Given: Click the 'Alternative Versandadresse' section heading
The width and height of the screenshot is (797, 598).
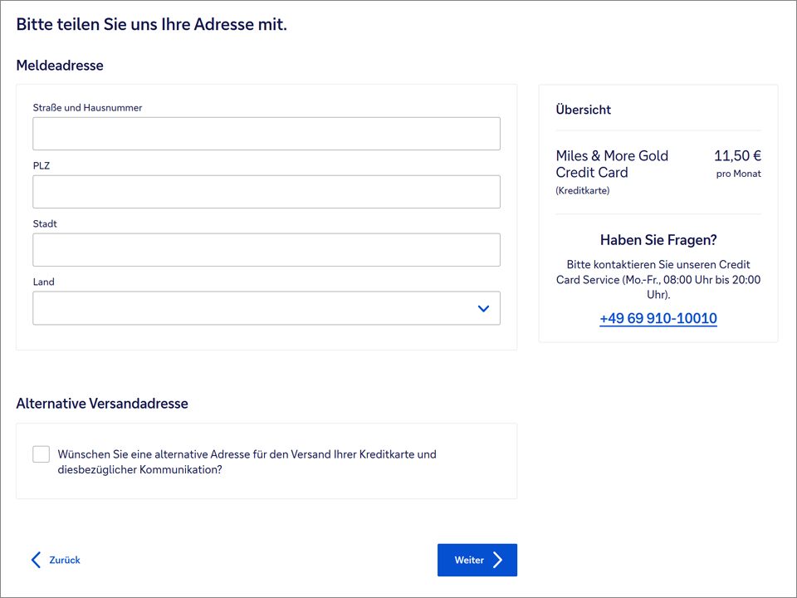Looking at the screenshot, I should tap(102, 404).
